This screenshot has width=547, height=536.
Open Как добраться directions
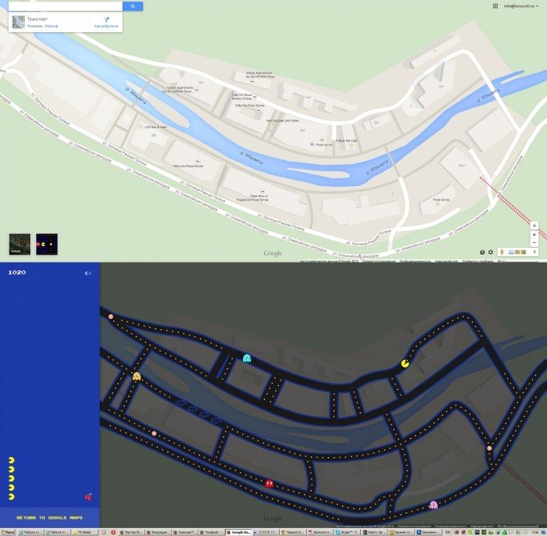click(106, 23)
